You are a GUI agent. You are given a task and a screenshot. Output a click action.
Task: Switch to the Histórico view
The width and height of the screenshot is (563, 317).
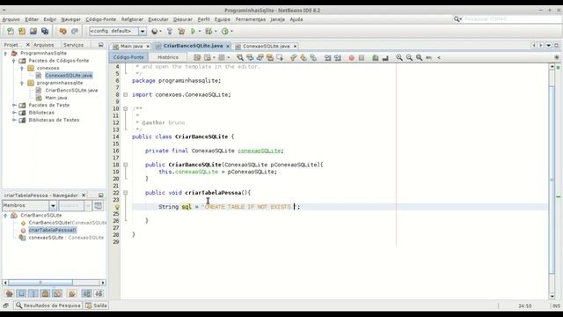(168, 57)
